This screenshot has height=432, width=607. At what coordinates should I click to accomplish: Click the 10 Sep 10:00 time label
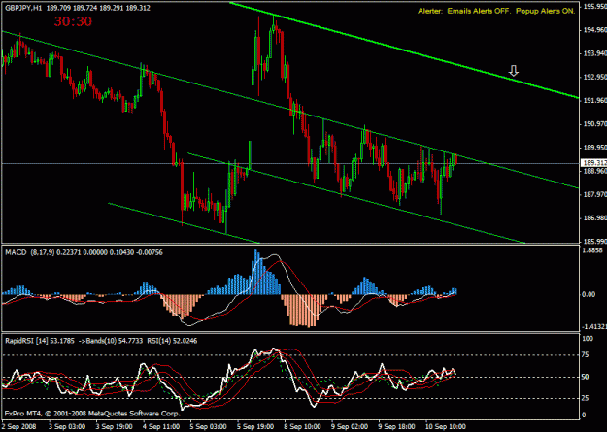click(x=445, y=426)
